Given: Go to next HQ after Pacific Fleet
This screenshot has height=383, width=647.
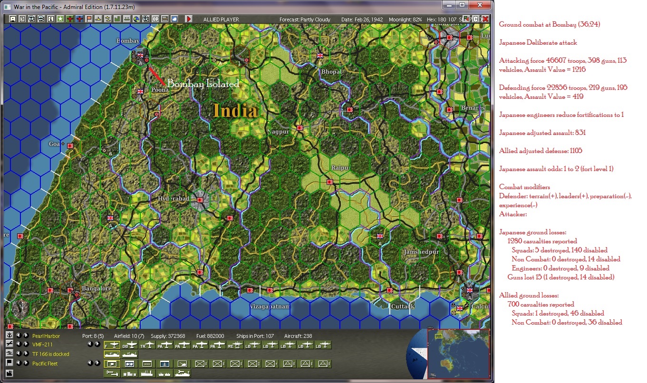Looking at the screenshot, I should [x=26, y=363].
